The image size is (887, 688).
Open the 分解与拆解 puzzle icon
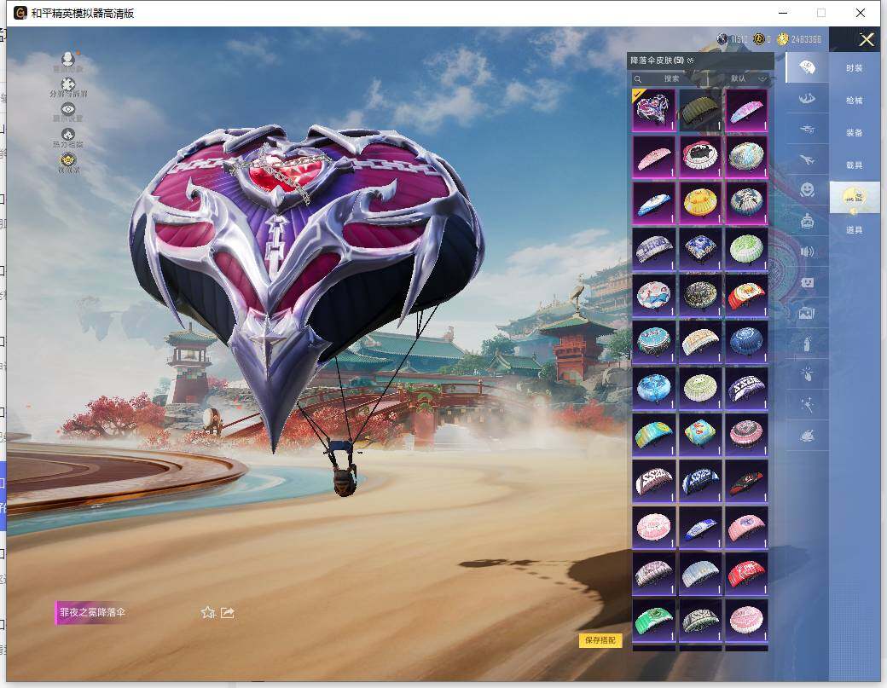[x=68, y=84]
